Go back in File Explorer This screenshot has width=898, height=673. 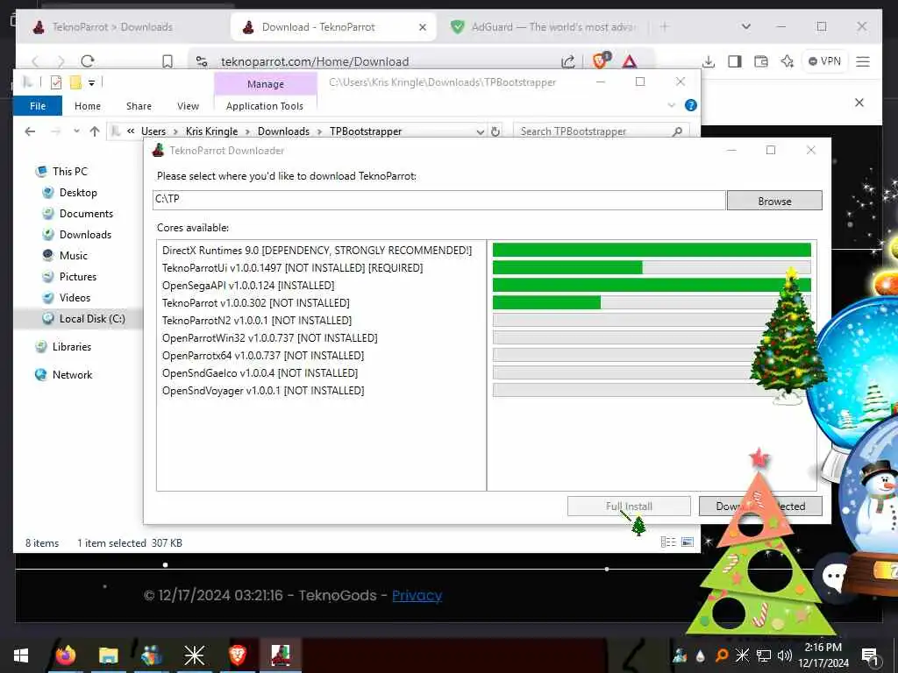(31, 131)
